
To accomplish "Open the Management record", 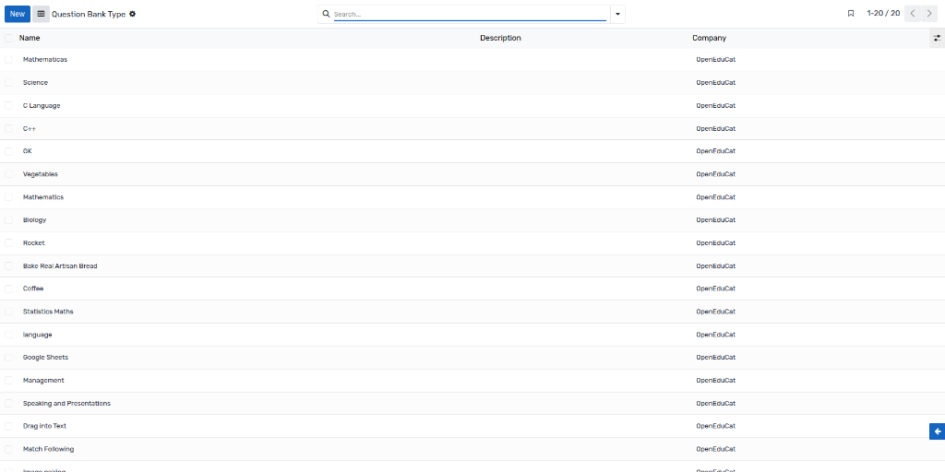I will click(43, 381).
